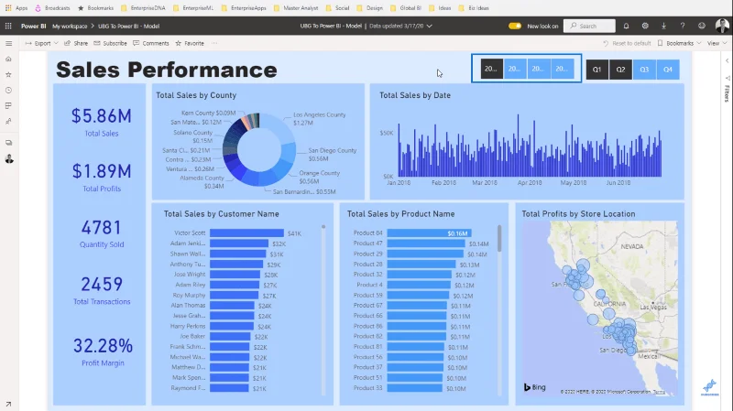Open Favorites star in left sidebar
The height and width of the screenshot is (411, 733).
click(8, 75)
